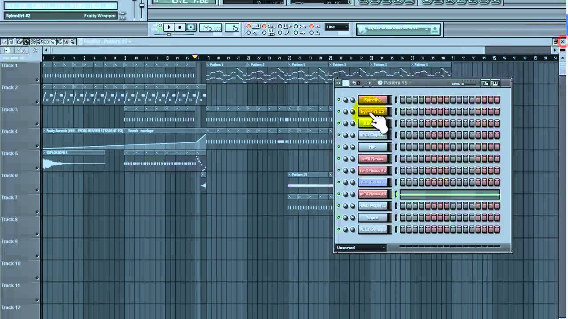Click the Record button in transport
The width and height of the screenshot is (568, 319).
tap(190, 27)
